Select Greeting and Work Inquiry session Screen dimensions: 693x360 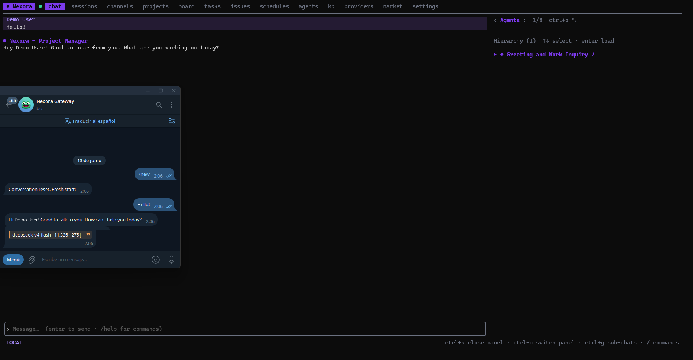pos(547,55)
